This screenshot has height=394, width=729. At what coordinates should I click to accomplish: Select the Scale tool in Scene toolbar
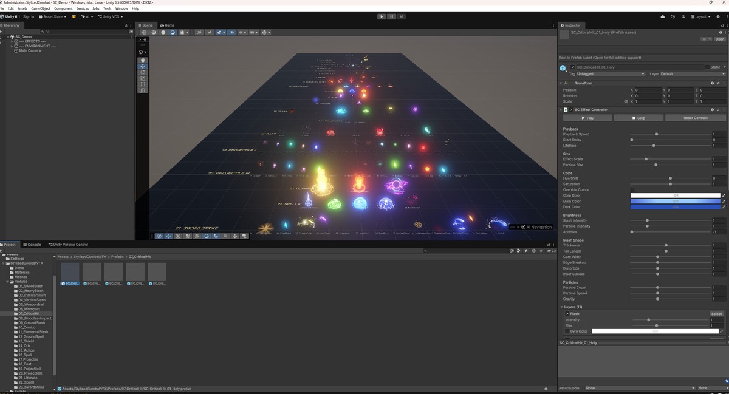[143, 78]
